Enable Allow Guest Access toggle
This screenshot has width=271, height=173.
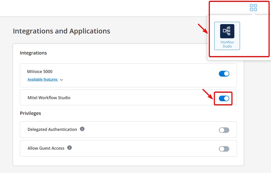[x=224, y=149]
